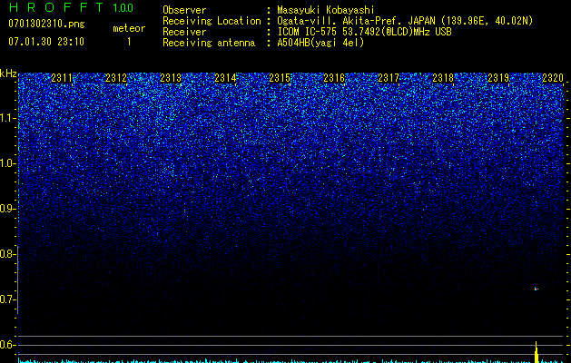This screenshot has width=571, height=363.
Task: Click the kHz axis unit label
Action: pyautogui.click(x=8, y=74)
